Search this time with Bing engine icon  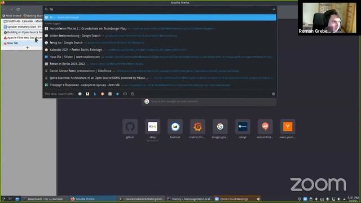pos(95,94)
